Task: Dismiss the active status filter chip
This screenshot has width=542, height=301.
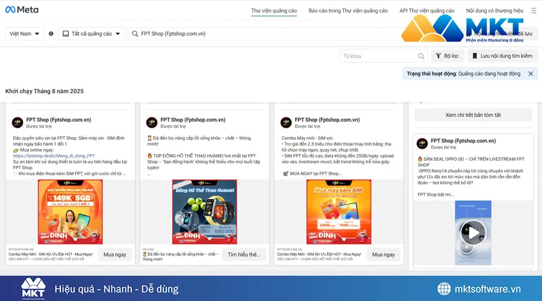Action: [531, 73]
